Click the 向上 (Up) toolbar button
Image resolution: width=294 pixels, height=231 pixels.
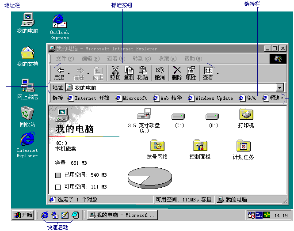pos(98,73)
